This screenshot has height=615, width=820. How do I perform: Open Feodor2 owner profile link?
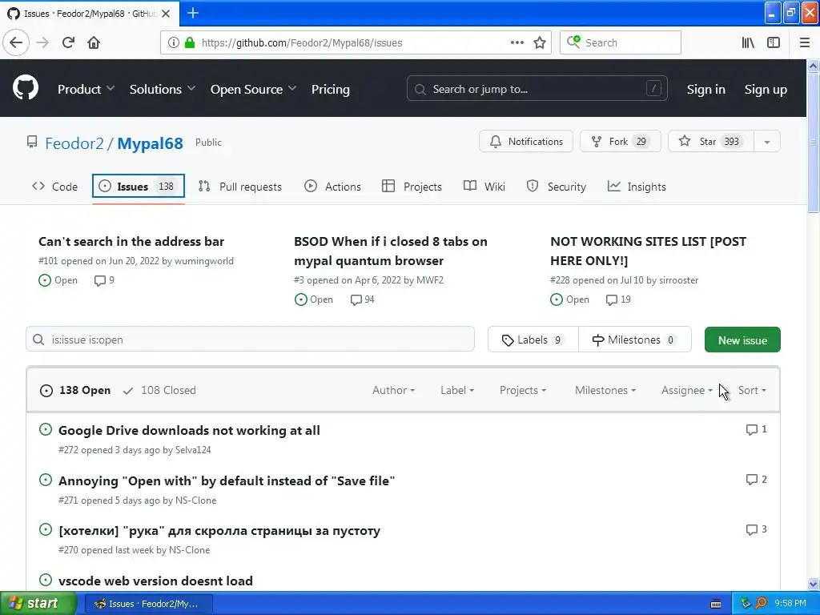[x=74, y=143]
